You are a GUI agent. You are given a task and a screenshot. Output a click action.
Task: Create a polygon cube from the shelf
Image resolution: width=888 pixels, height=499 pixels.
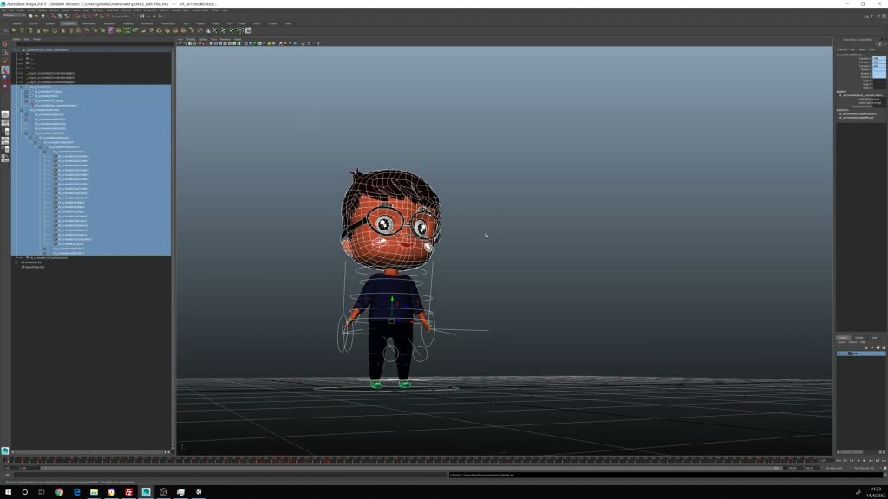point(22,30)
